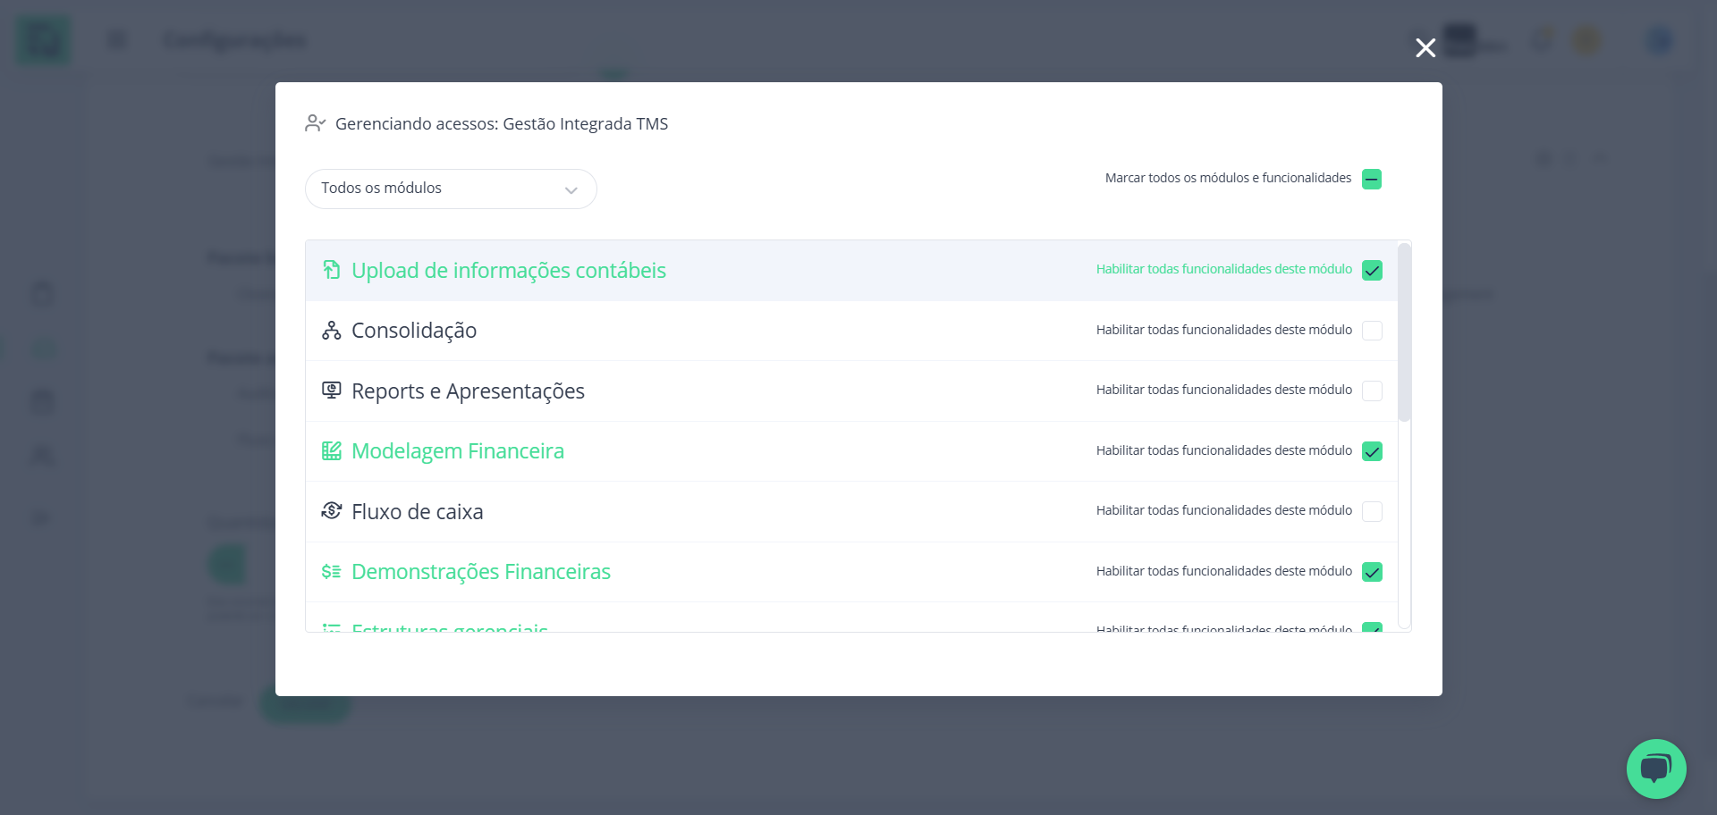Image resolution: width=1717 pixels, height=815 pixels.
Task: Click the Consolidação module icon
Action: click(331, 331)
